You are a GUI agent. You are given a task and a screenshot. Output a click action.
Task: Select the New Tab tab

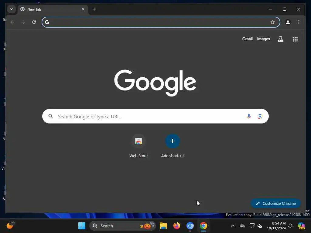[x=53, y=9]
